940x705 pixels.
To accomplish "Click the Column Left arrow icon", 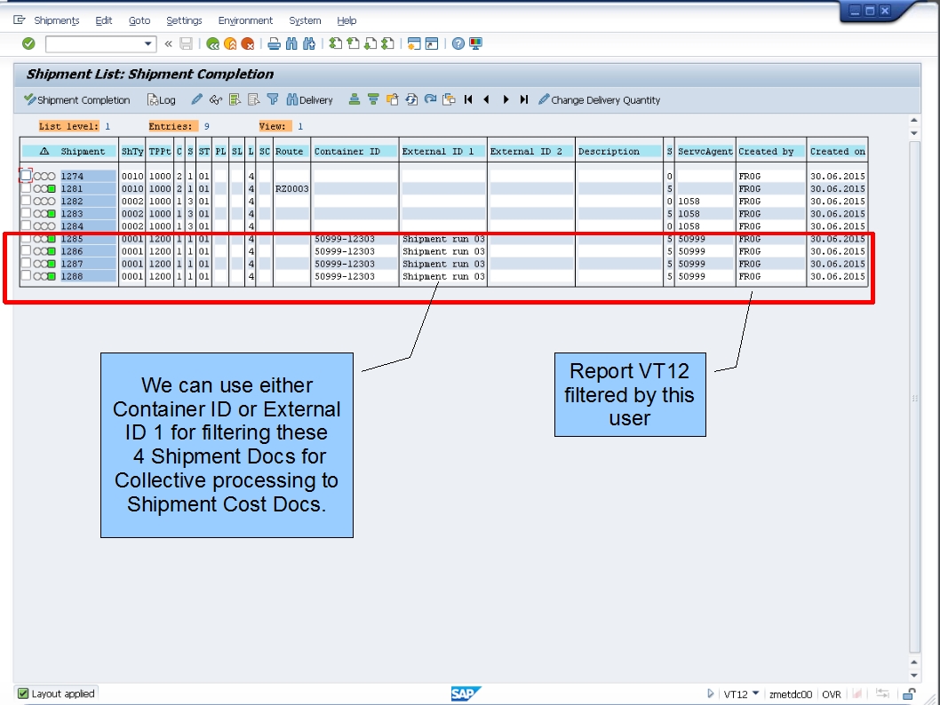I will point(487,99).
